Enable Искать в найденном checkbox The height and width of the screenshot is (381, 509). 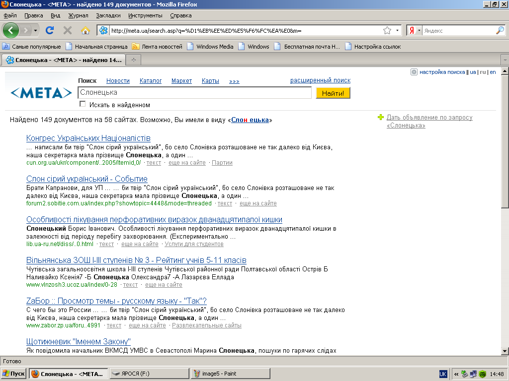tap(83, 104)
